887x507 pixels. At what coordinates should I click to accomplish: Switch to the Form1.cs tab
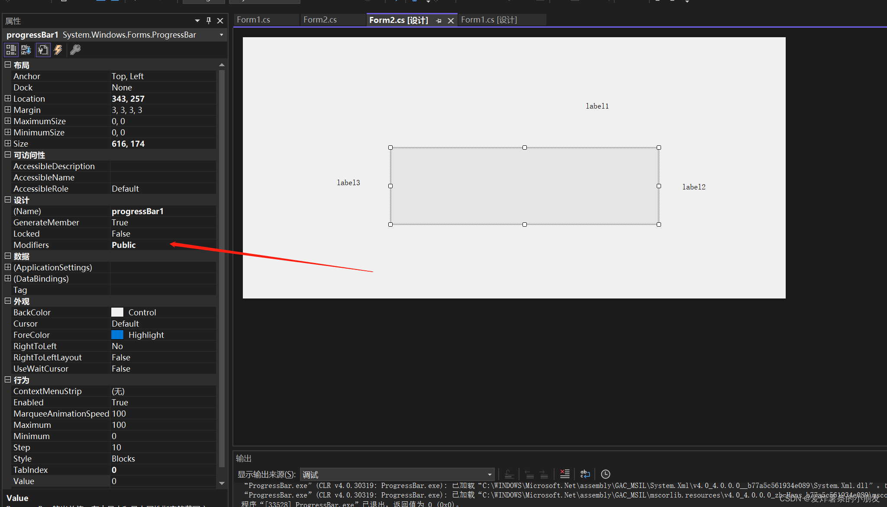point(254,20)
